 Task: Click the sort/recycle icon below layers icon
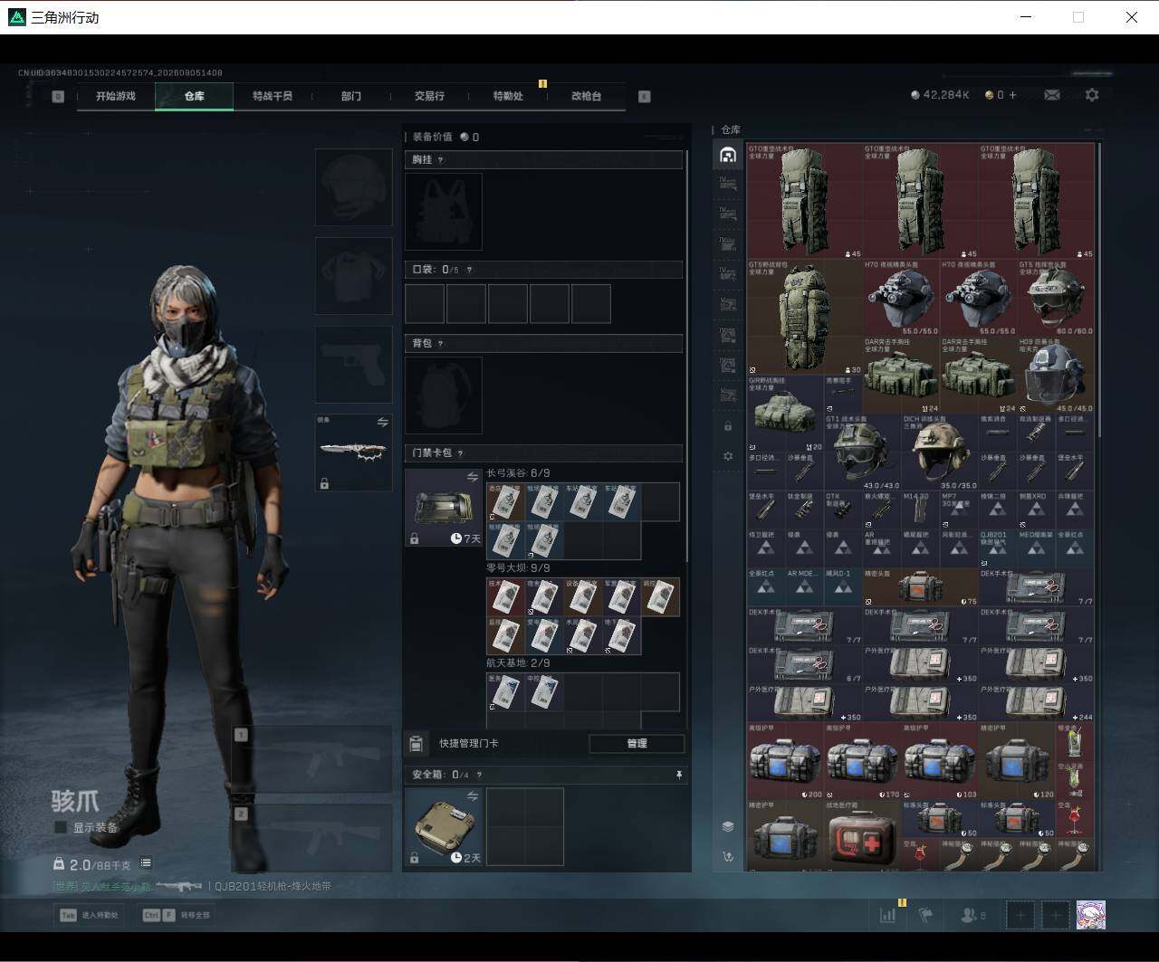[728, 856]
